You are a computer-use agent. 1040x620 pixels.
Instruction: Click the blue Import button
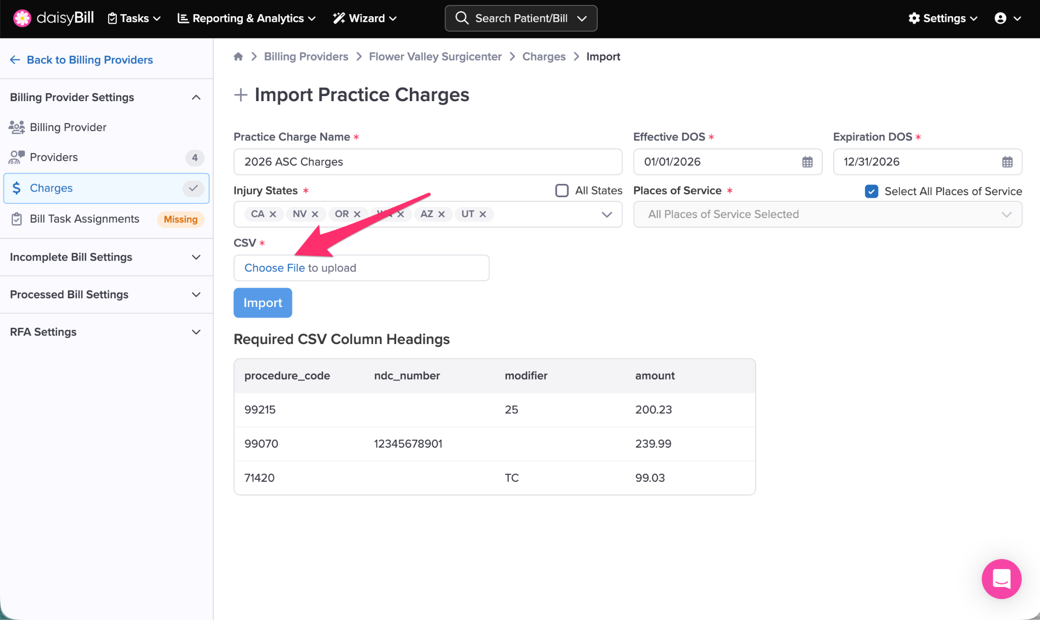click(x=263, y=303)
